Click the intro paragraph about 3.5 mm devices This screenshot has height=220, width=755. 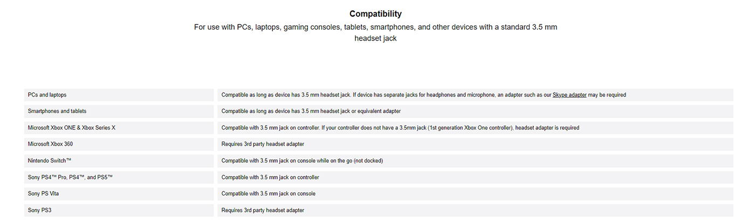pyautogui.click(x=375, y=32)
